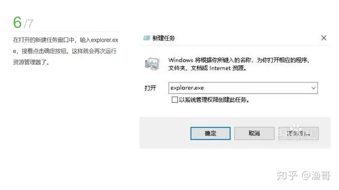
Task: Confirm with the 确定 button
Action: [x=210, y=134]
